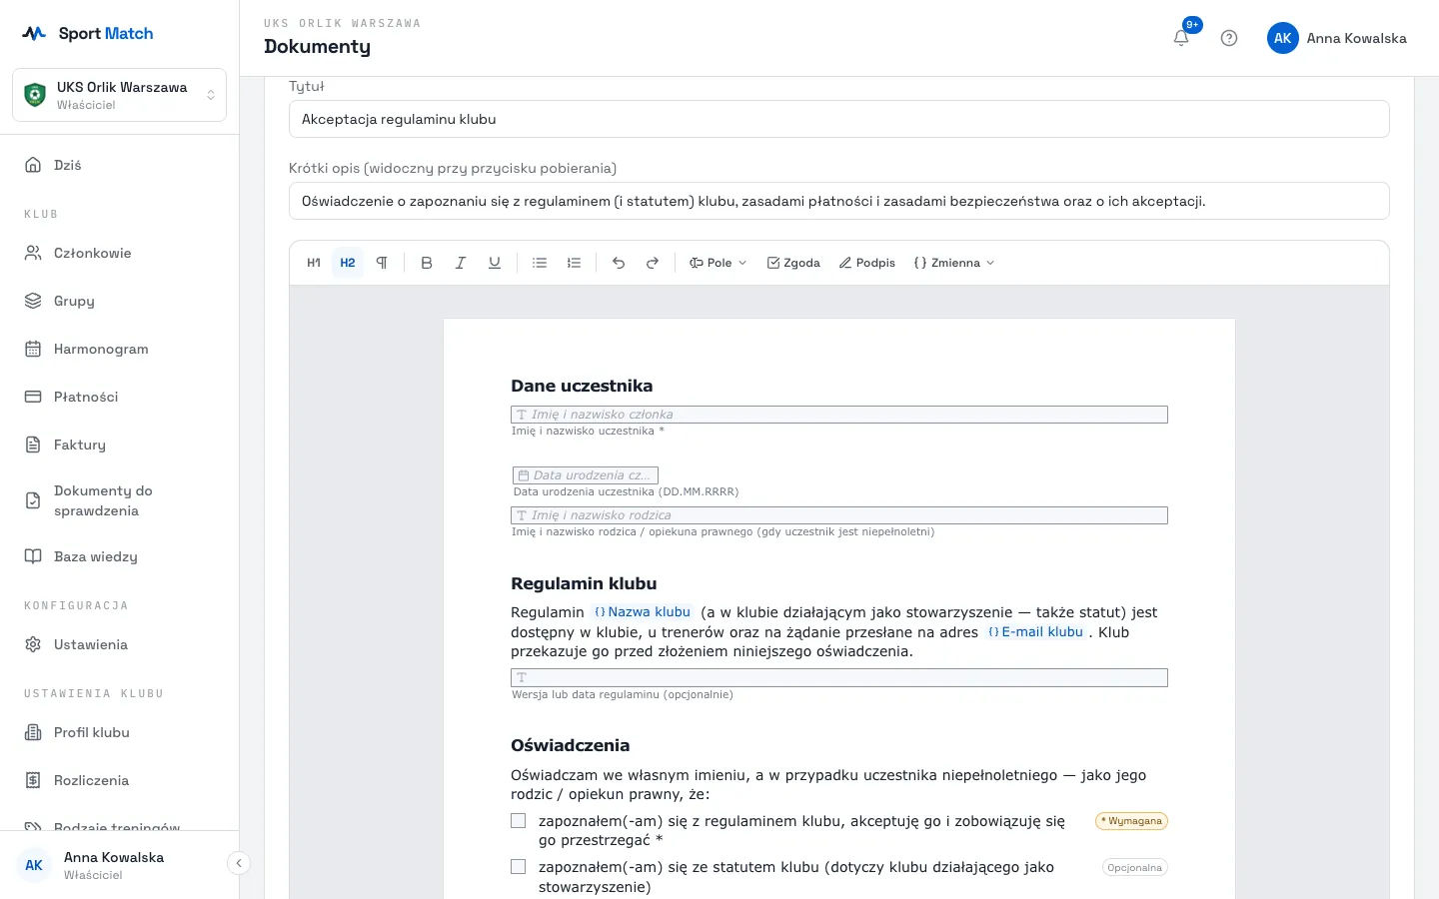Screen dimensions: 1439x899
Task: Insert a numbered list
Action: (574, 263)
